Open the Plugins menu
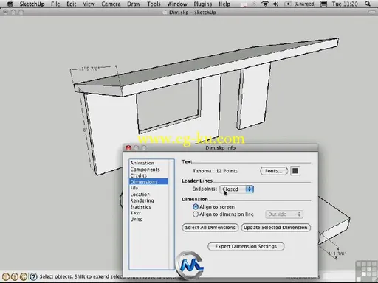 tap(203, 4)
